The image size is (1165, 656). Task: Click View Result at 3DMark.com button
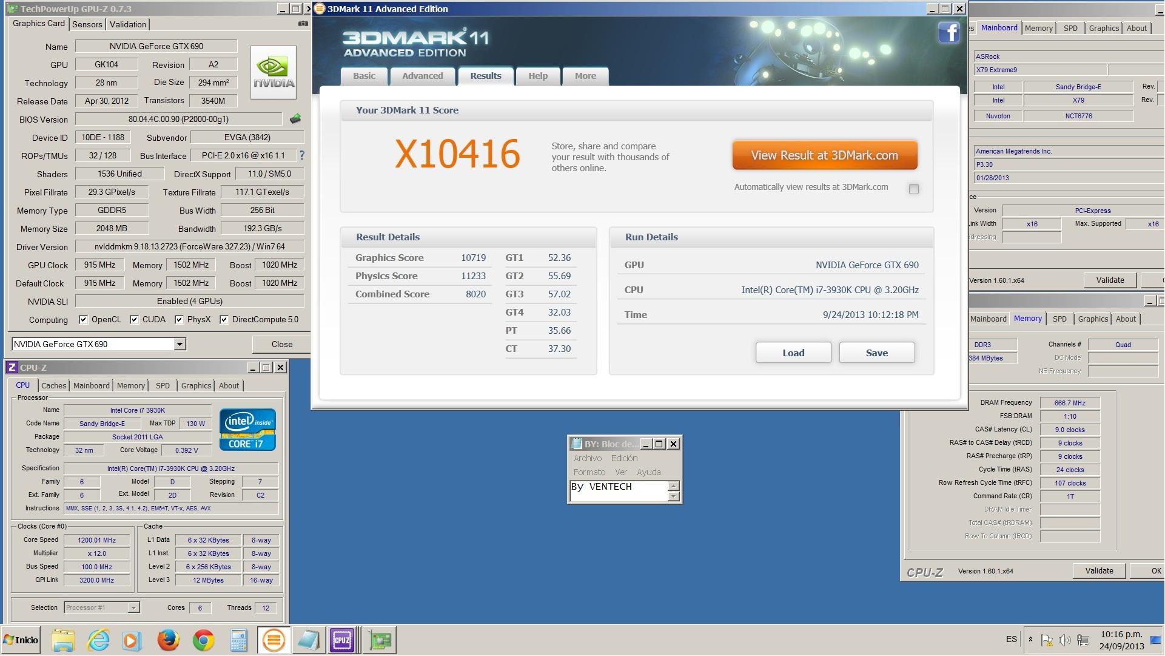click(825, 155)
